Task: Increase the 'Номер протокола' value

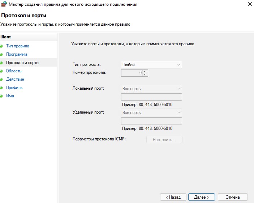Action: pyautogui.click(x=145, y=71)
